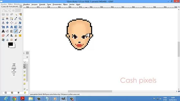Select the Eraser tool
This screenshot has width=180, height=101.
coord(3,36)
